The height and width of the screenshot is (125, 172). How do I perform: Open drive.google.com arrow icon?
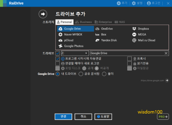pos(167,80)
